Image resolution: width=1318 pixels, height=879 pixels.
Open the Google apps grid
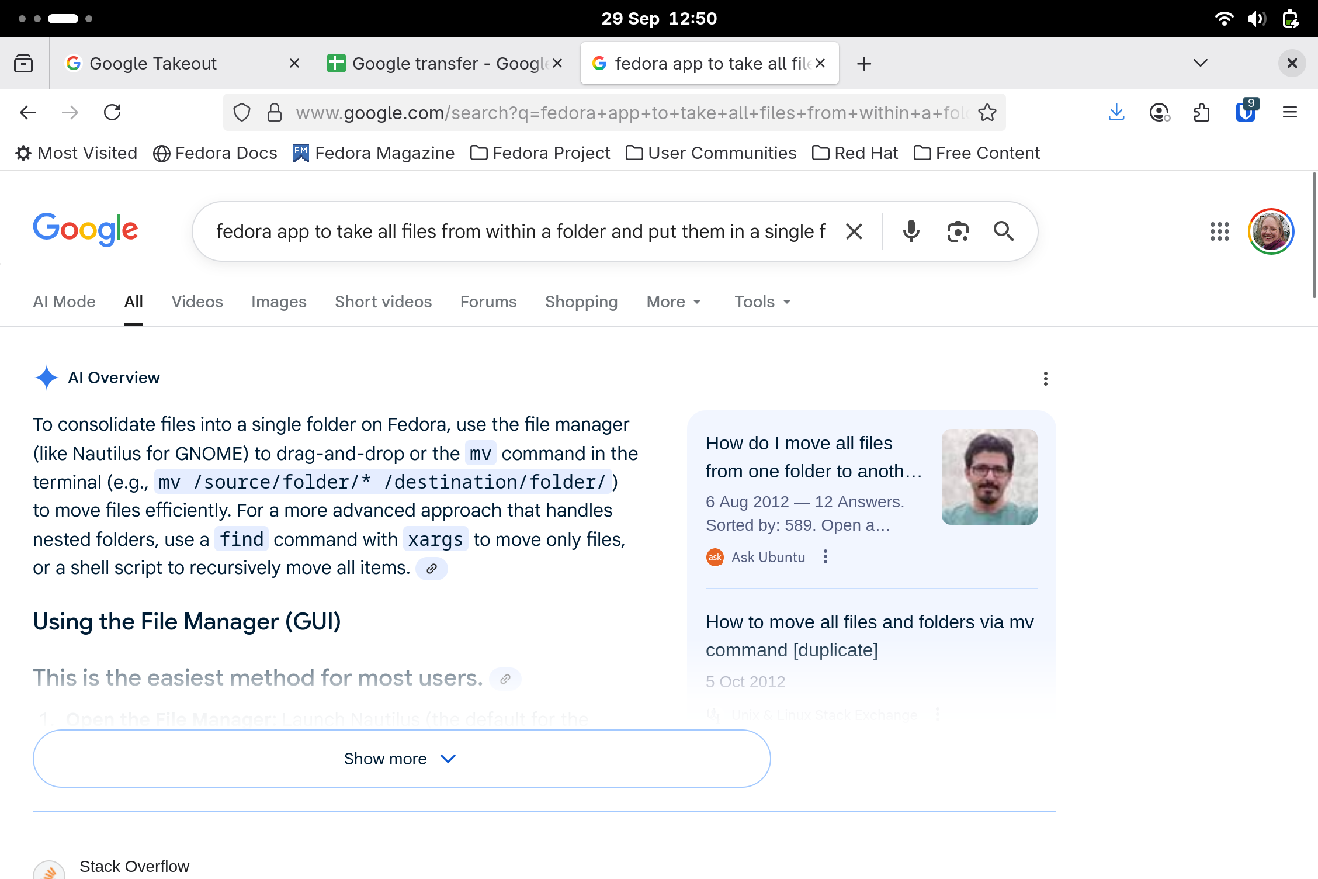coord(1219,231)
